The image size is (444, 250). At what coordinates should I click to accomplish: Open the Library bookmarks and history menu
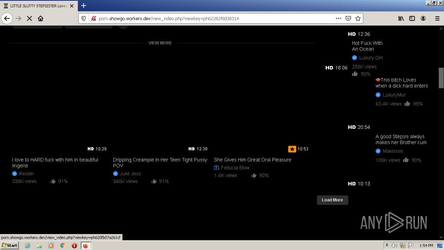(x=401, y=18)
